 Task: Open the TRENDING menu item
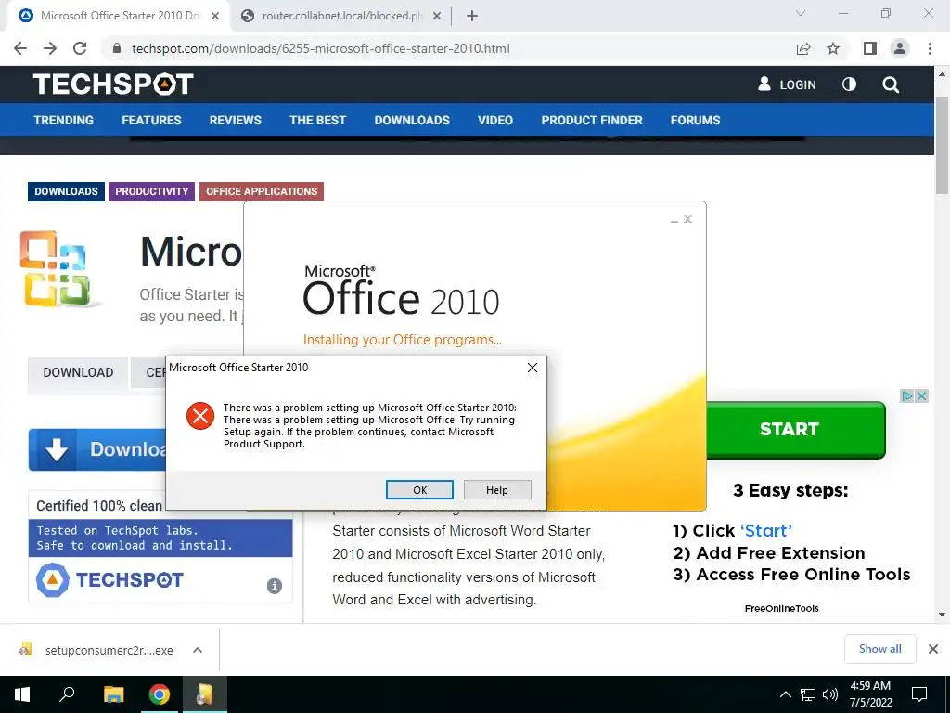(64, 120)
